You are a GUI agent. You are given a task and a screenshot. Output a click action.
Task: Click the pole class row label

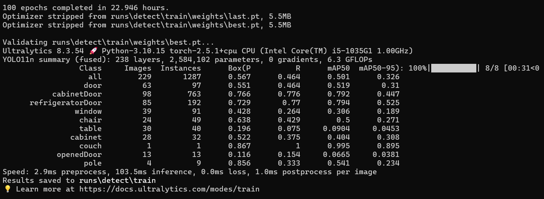pos(92,163)
